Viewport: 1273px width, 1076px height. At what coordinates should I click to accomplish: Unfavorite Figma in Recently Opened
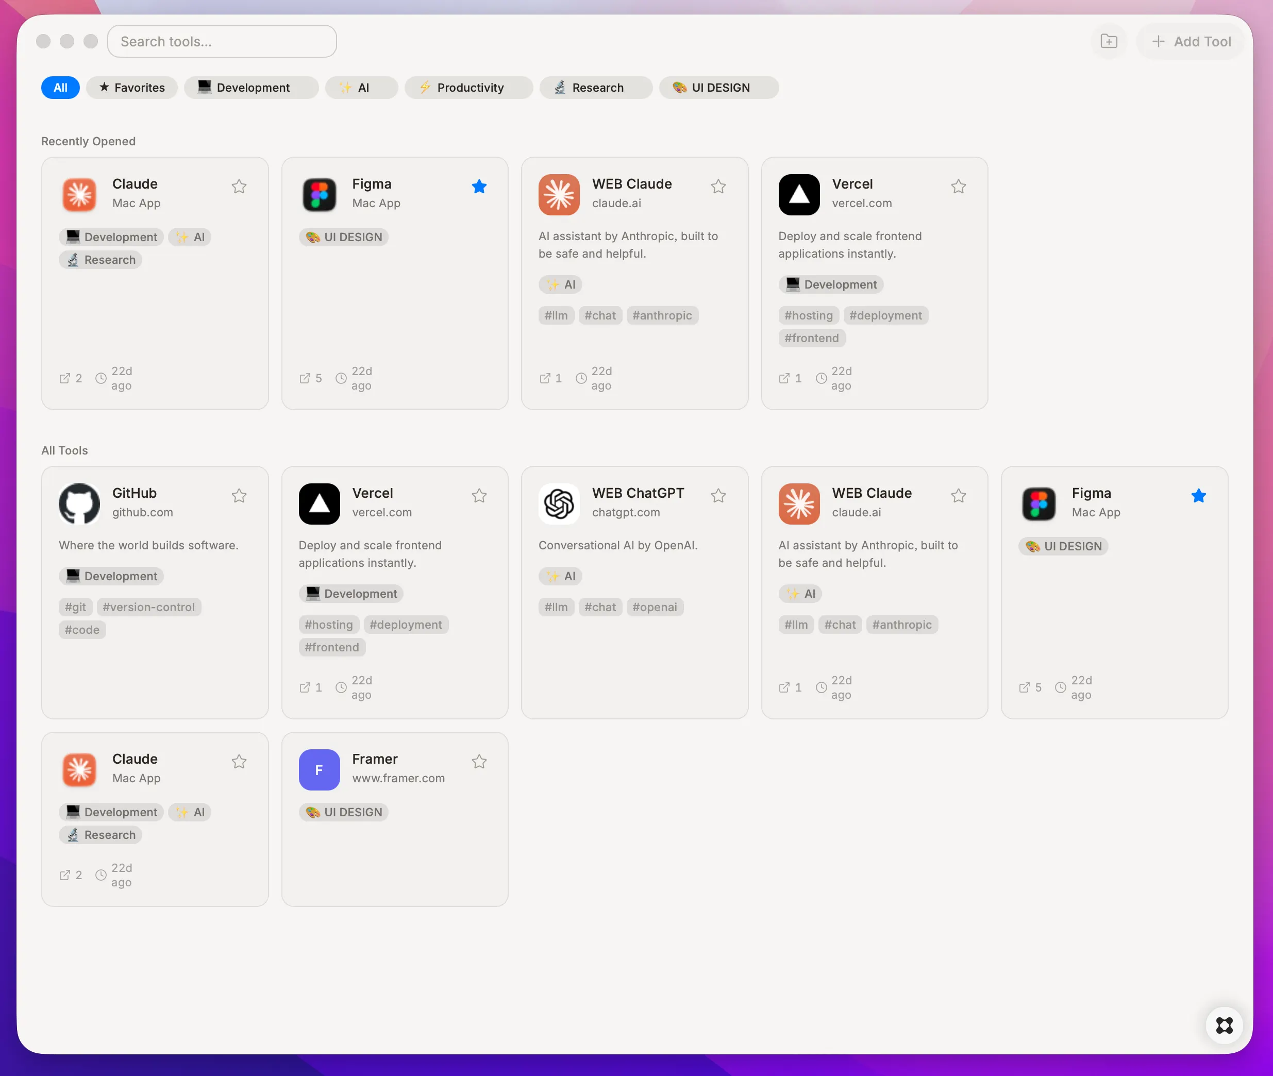pyautogui.click(x=479, y=187)
